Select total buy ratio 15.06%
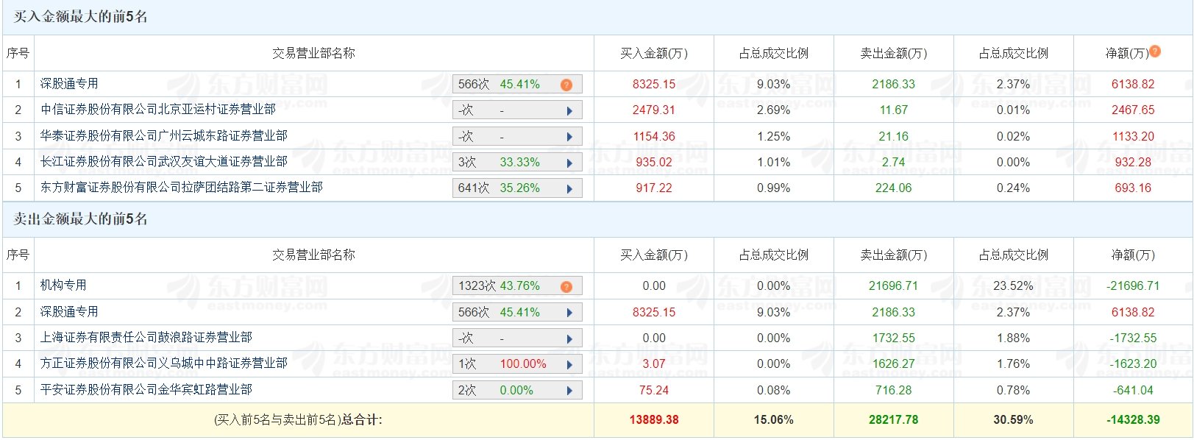 pos(774,420)
